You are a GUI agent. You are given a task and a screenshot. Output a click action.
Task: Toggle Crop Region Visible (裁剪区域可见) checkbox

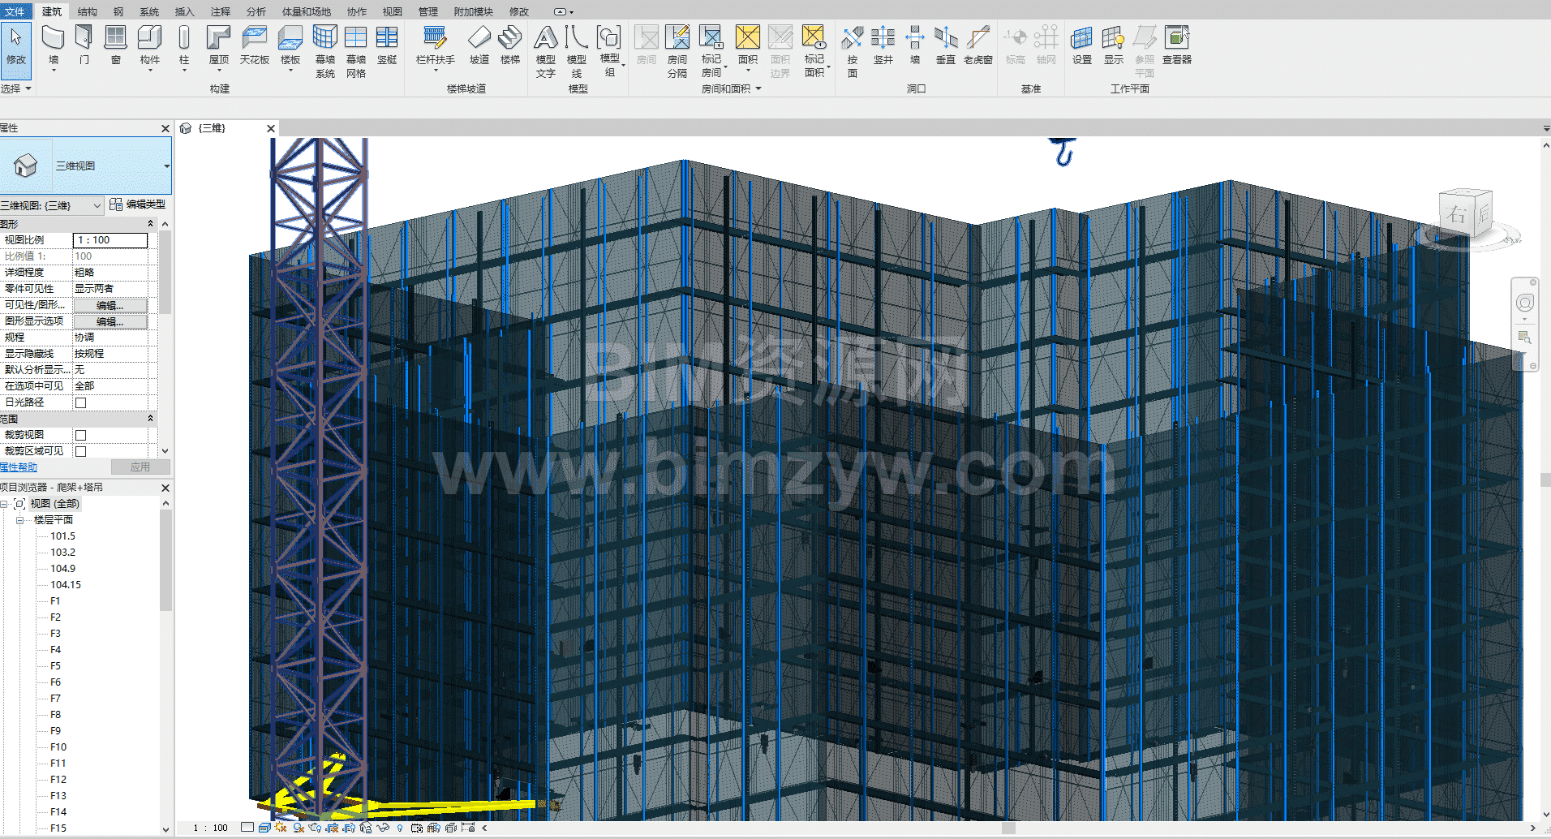[80, 451]
